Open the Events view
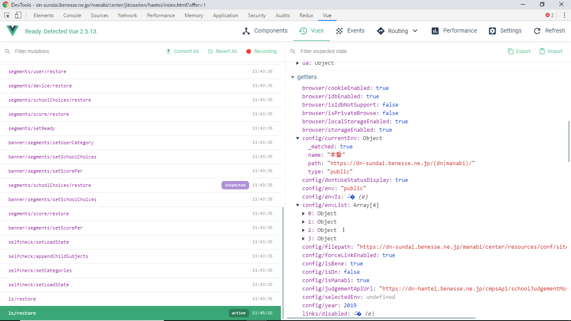Viewport: 571px width, 321px height. [x=350, y=31]
